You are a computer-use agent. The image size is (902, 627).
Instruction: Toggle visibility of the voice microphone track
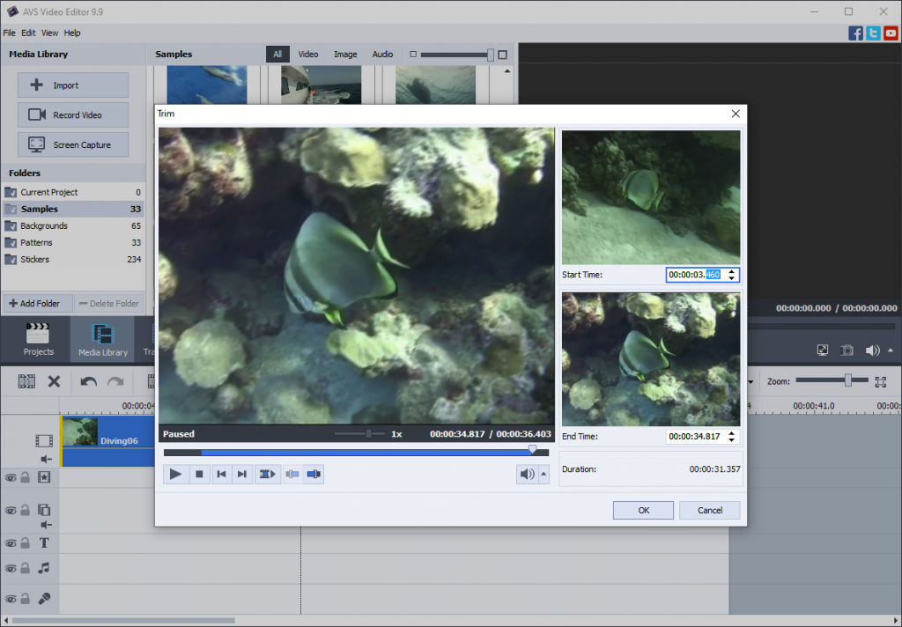(x=11, y=599)
